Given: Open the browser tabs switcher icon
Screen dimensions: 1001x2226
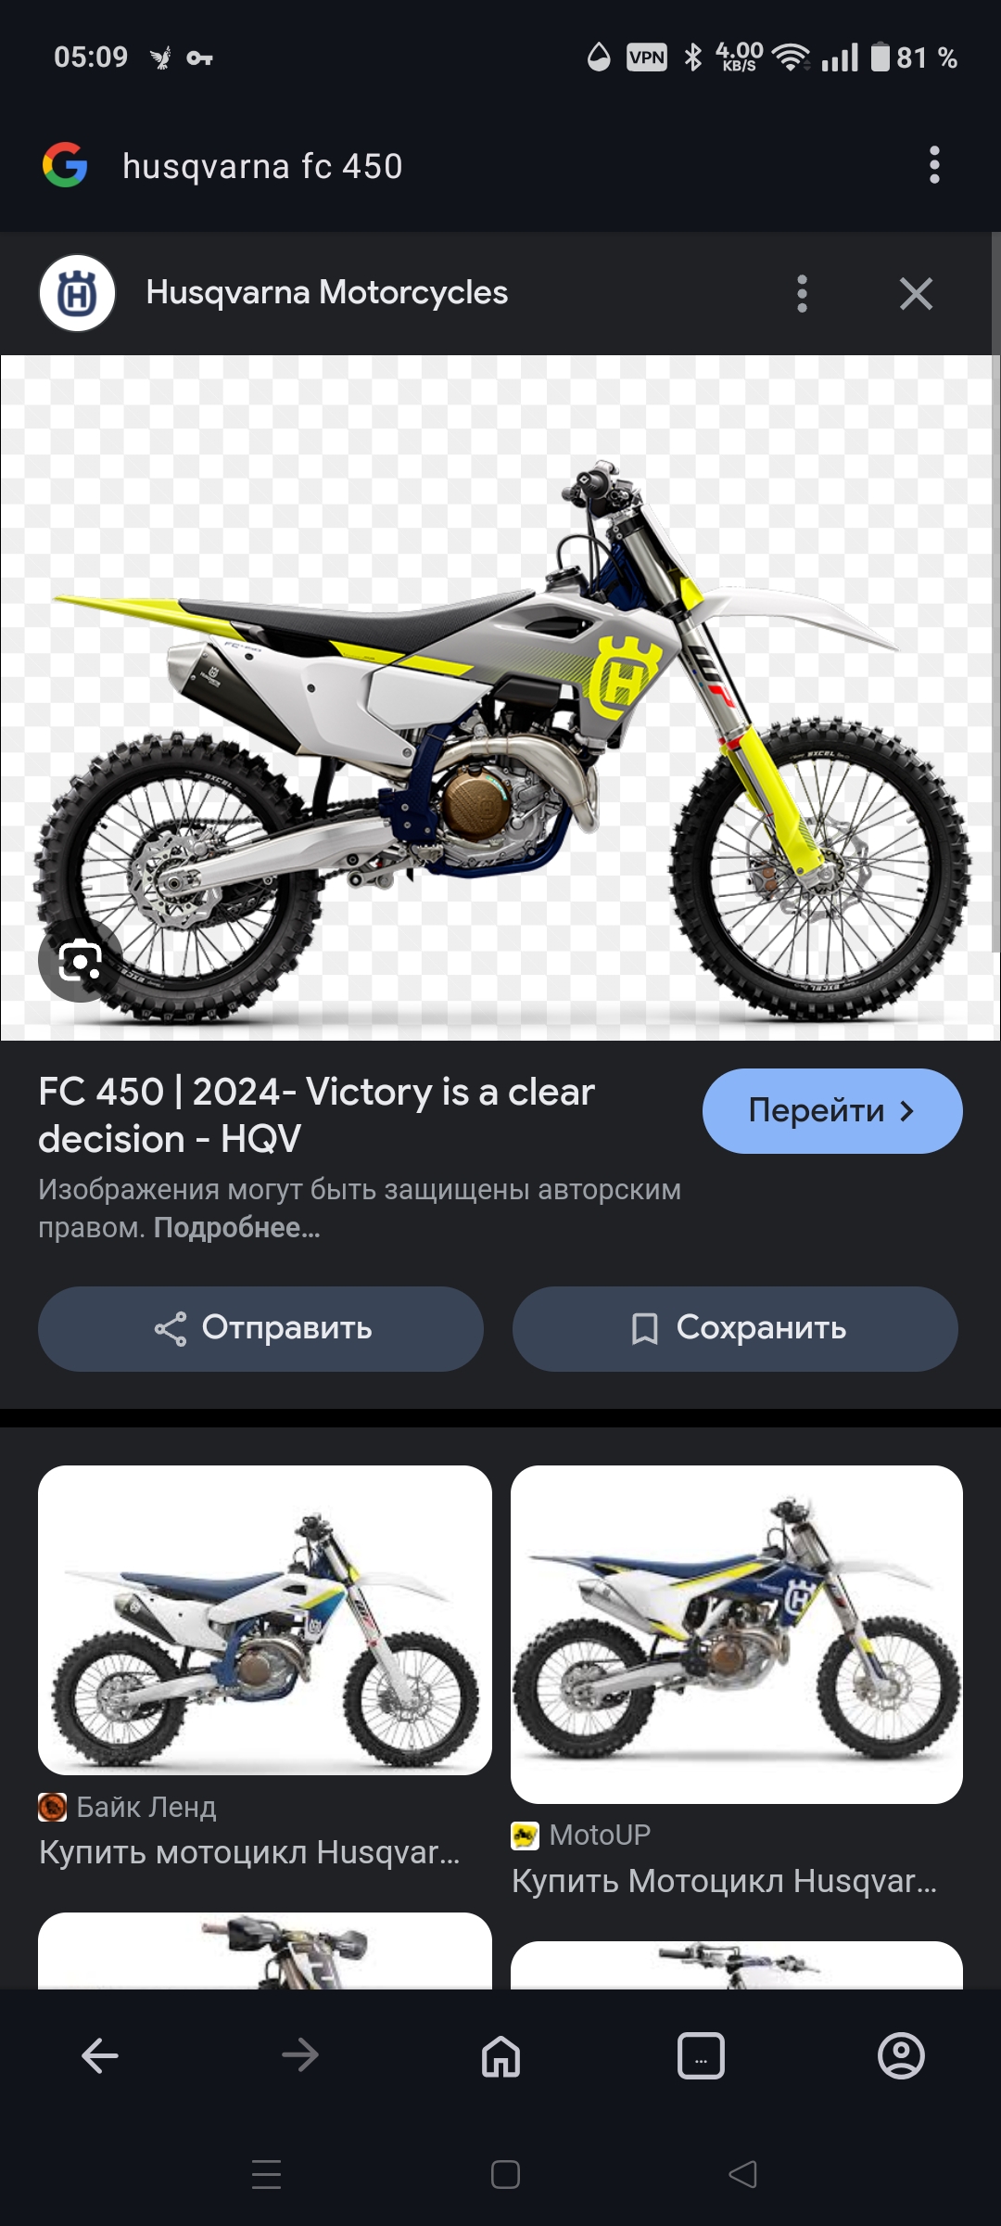Looking at the screenshot, I should click(x=701, y=2056).
